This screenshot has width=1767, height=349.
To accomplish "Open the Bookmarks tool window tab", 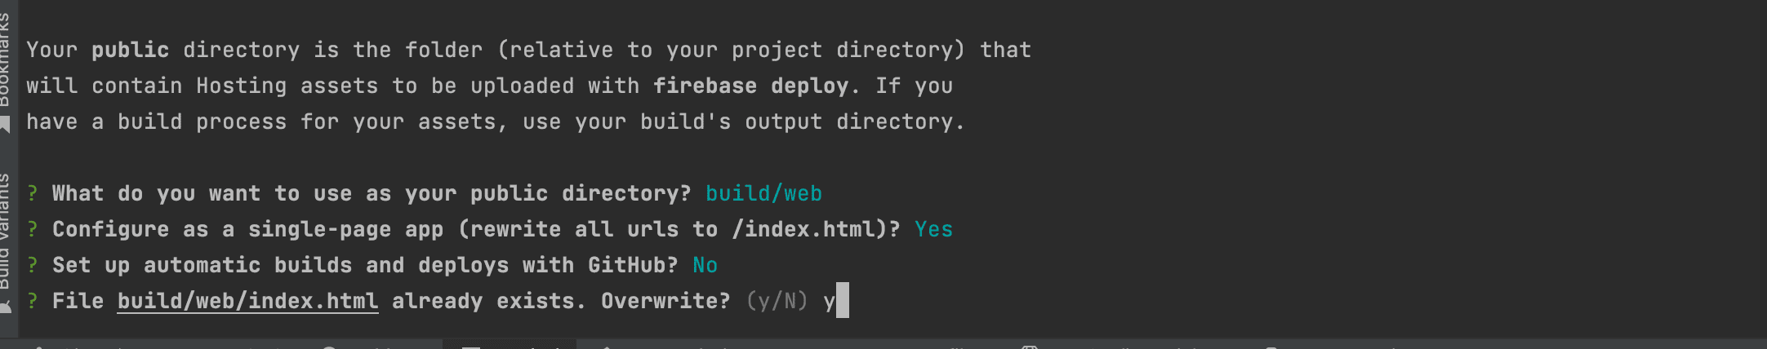I will pos(5,61).
